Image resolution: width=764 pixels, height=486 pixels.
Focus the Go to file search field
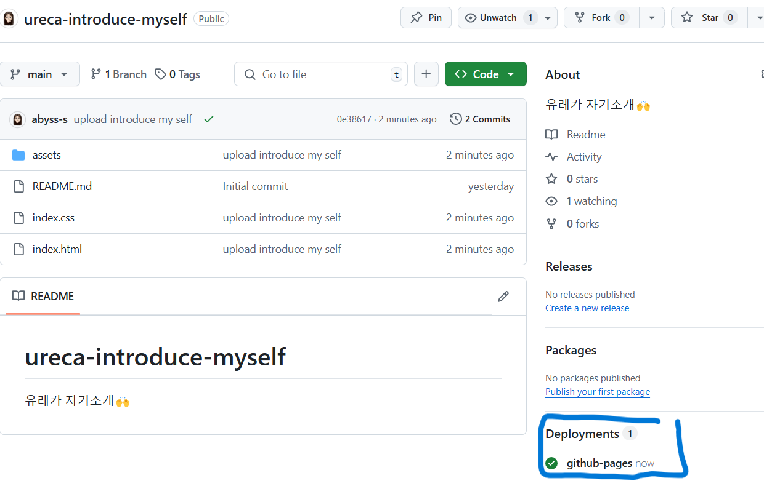[320, 74]
